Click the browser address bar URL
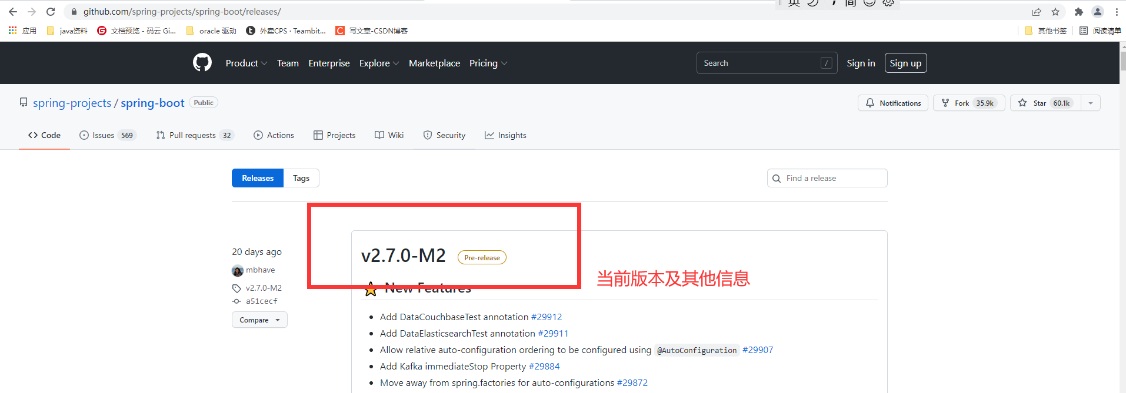The image size is (1126, 393). click(182, 12)
